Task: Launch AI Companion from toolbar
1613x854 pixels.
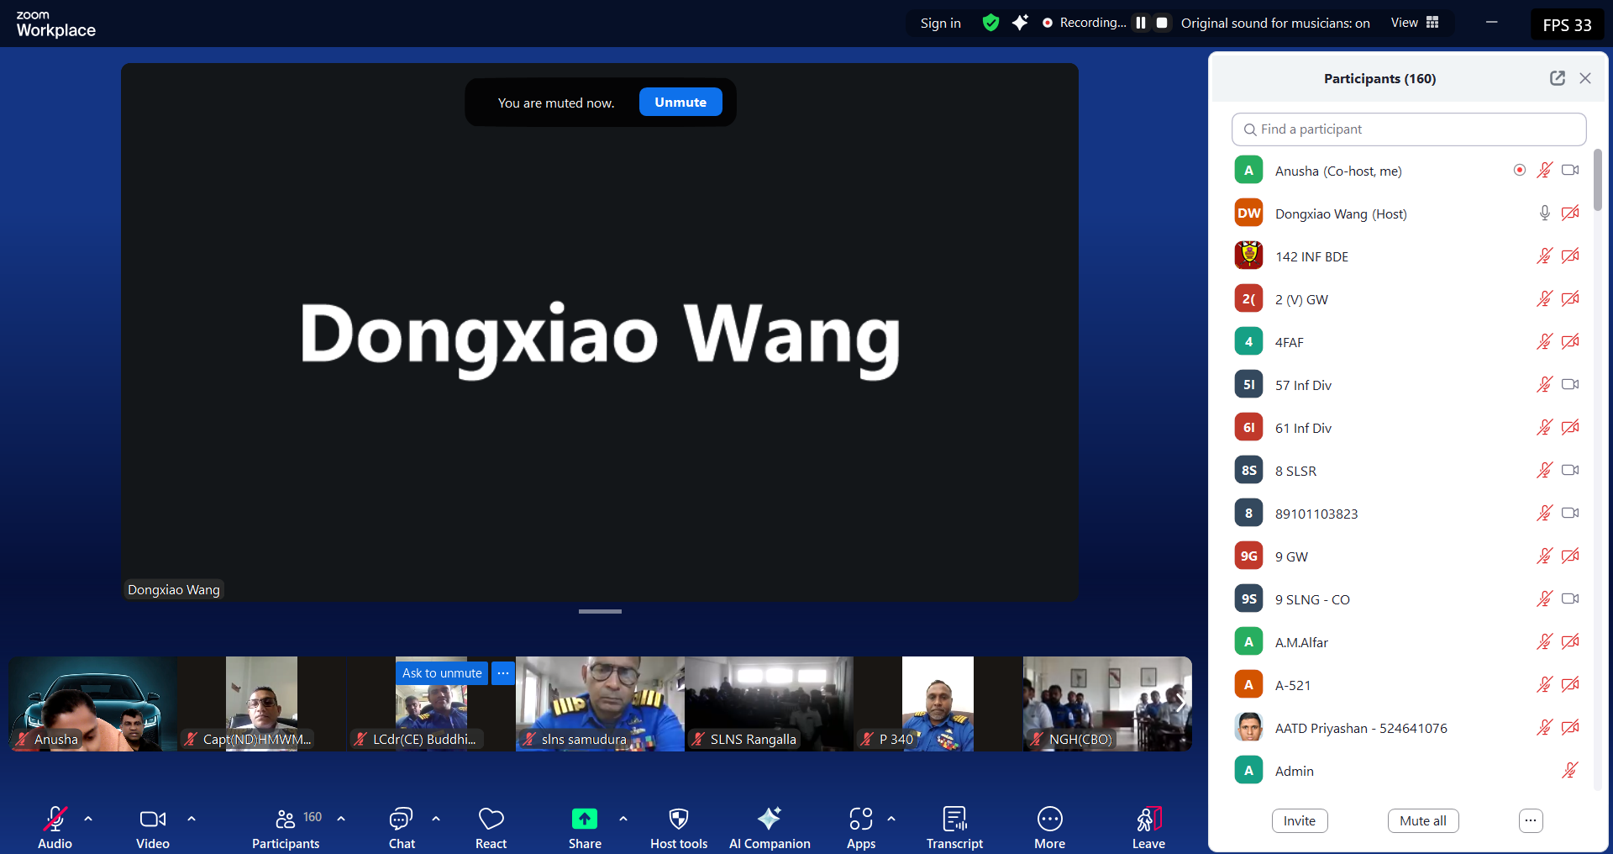Action: click(x=769, y=820)
